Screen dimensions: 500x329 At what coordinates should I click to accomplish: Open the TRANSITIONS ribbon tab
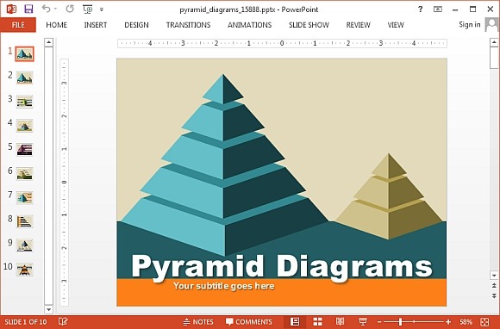(188, 25)
